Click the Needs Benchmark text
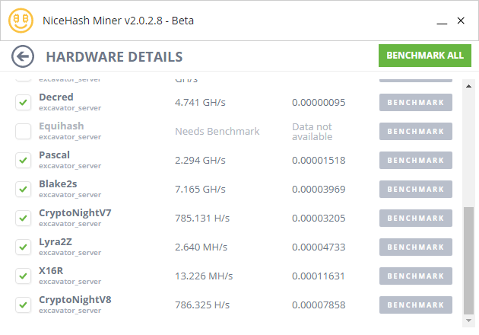This screenshot has height=335, width=479. point(217,131)
